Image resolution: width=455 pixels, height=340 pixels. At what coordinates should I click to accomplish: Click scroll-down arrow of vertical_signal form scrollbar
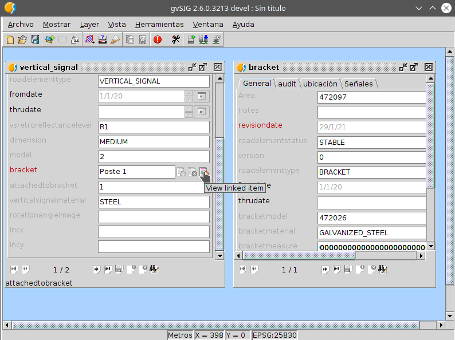click(x=219, y=256)
